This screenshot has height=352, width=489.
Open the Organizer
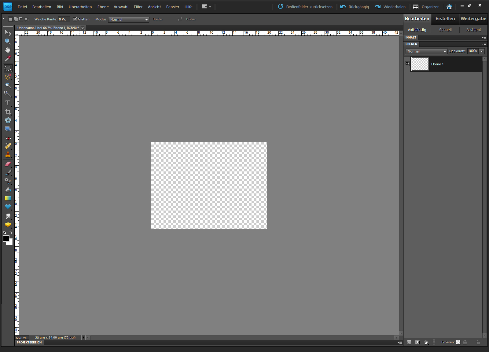[426, 7]
